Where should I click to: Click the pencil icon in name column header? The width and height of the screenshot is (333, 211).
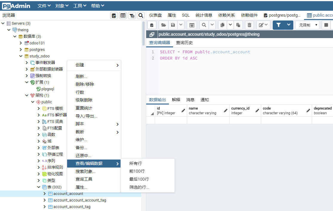click(x=226, y=110)
